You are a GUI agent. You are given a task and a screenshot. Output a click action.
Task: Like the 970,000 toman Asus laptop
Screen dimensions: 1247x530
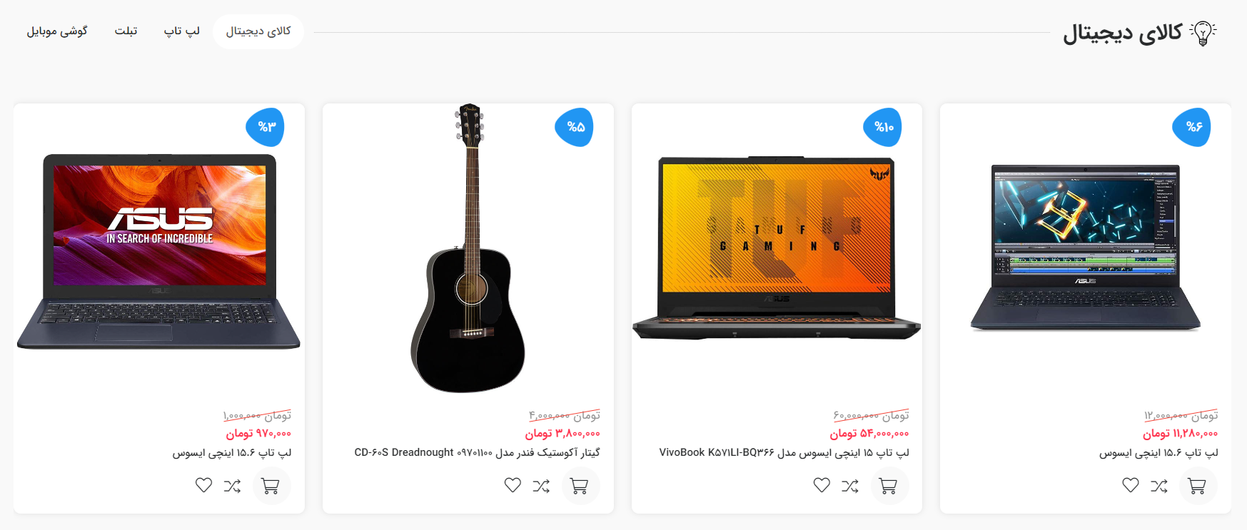click(x=203, y=485)
